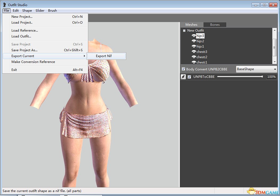Select the chest:1 mesh in the tree

point(202,62)
